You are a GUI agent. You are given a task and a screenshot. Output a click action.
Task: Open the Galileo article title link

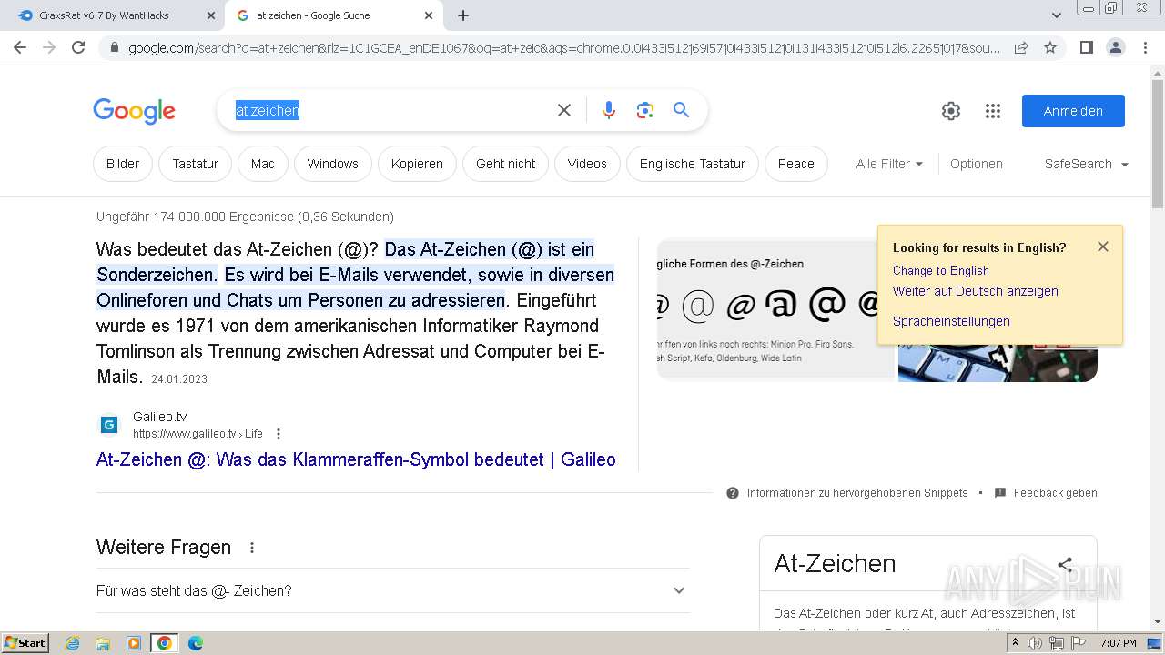(x=356, y=459)
